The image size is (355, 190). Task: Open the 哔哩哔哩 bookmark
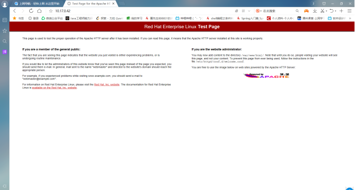pos(189,18)
